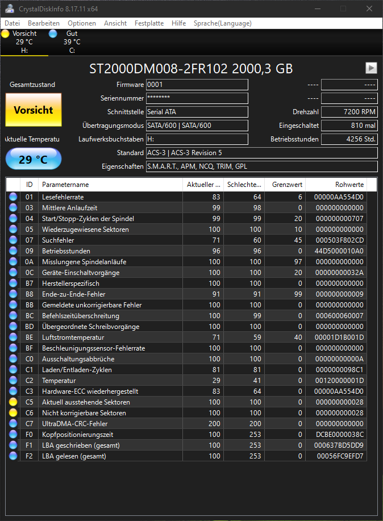Close the CrystalDiskInfo window
383x521 pixels.
coord(369,9)
